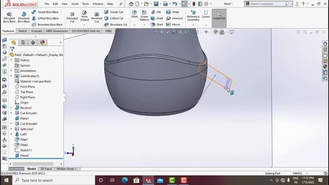
Task: Open the Window menu
Action: 98,4
